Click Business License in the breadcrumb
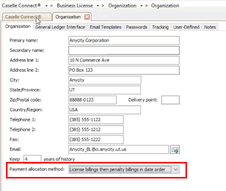Viewport: 226px width, 191px height. [74, 6]
